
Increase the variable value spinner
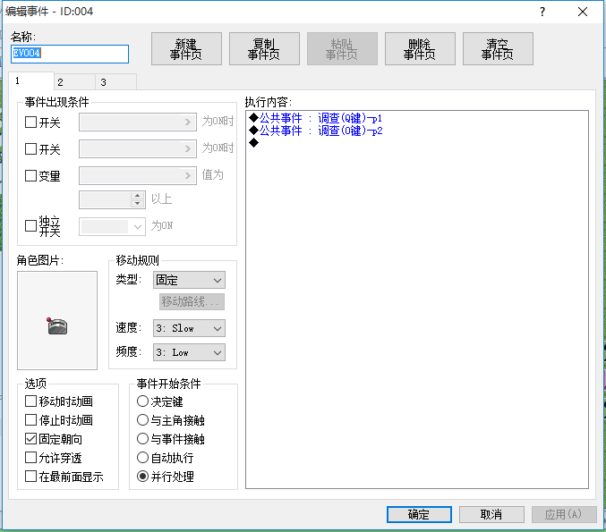point(137,196)
